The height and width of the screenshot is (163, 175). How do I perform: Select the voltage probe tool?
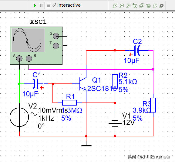[115, 5]
